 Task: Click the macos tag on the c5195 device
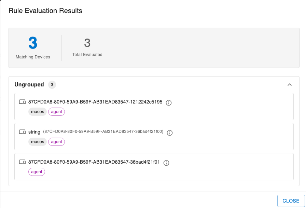pyautogui.click(x=38, y=112)
